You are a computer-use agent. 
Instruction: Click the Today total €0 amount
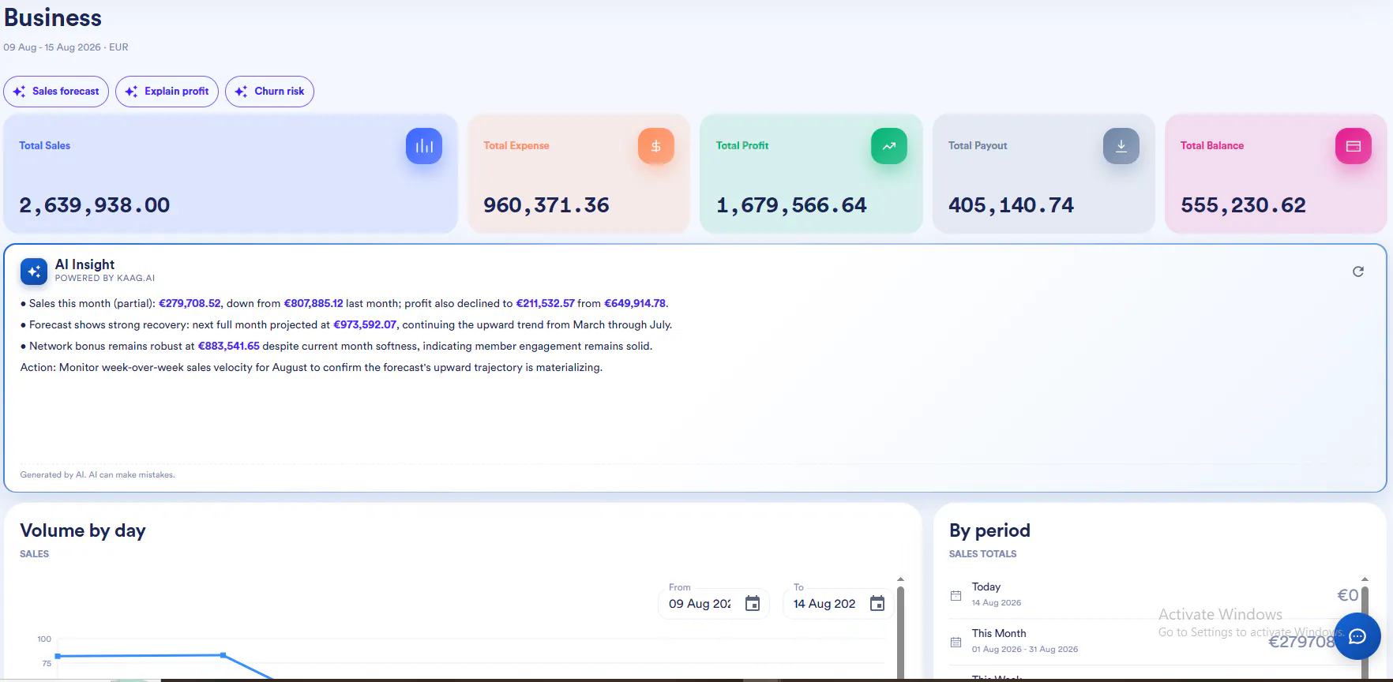1347,595
